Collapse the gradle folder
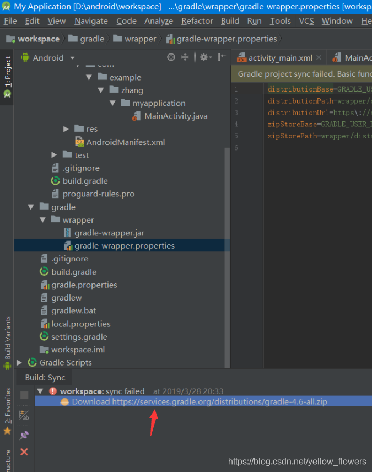 31,207
